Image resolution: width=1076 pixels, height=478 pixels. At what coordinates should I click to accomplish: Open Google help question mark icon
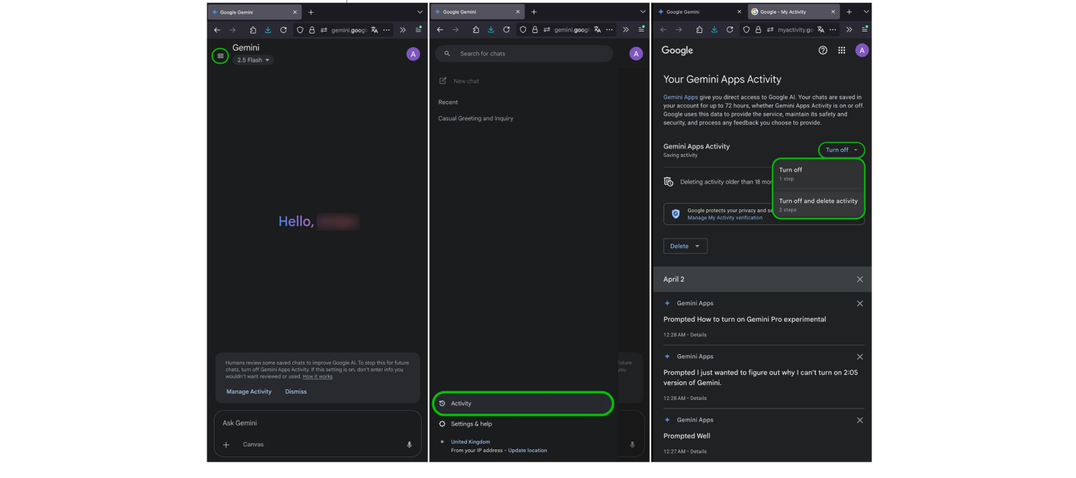(823, 50)
